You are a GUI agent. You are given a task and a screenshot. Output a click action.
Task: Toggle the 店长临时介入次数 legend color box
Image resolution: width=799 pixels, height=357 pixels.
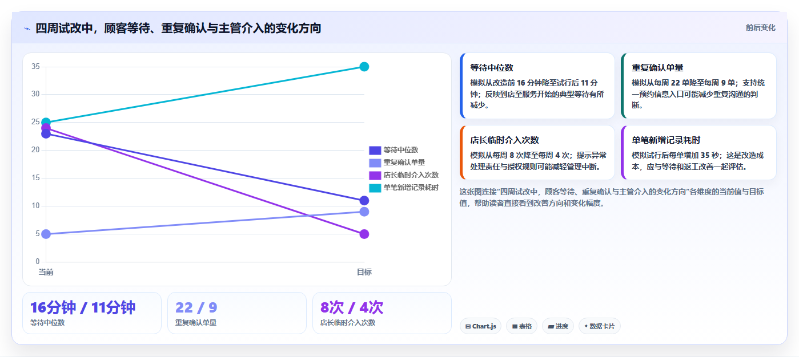tap(375, 175)
